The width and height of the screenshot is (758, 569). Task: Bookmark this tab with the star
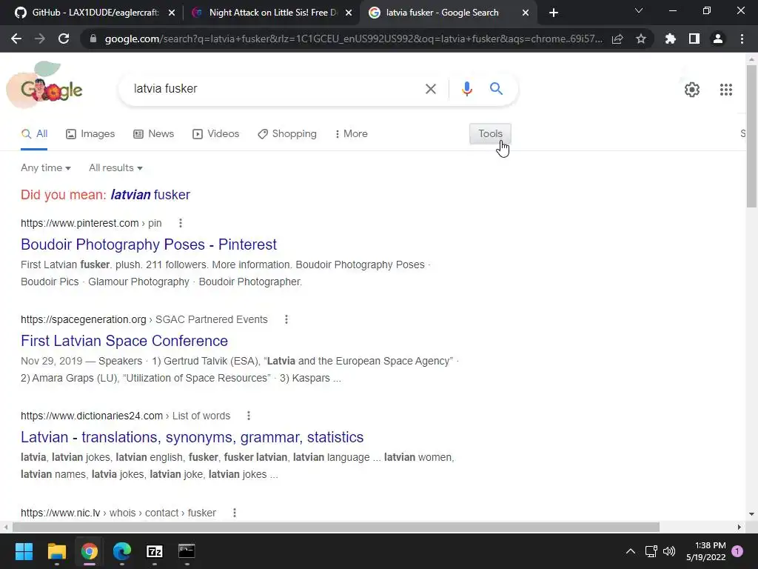tap(641, 39)
